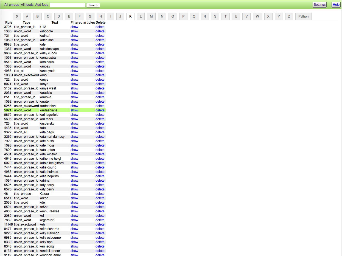Switch to the Python tab

(303, 16)
